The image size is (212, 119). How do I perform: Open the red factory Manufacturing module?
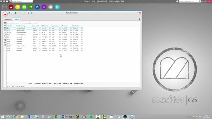[x=11, y=7]
